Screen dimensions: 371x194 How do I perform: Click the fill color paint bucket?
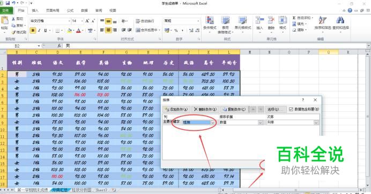pos(69,30)
